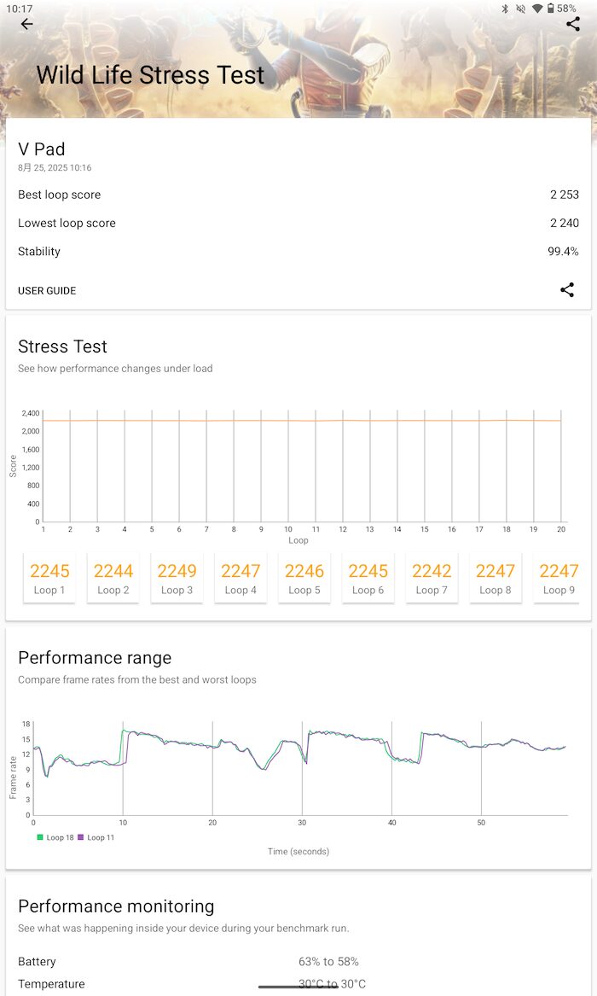Click the Loop 18 green legend swatch
Viewport: 597px width, 996px height.
coord(40,837)
